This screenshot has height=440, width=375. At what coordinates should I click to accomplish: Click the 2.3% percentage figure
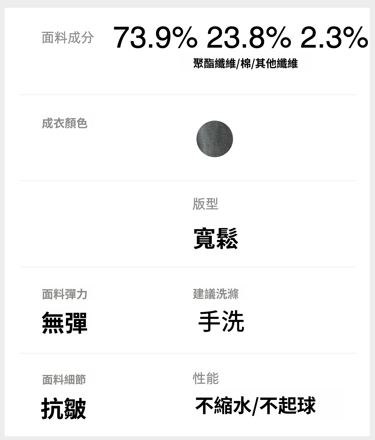(334, 38)
